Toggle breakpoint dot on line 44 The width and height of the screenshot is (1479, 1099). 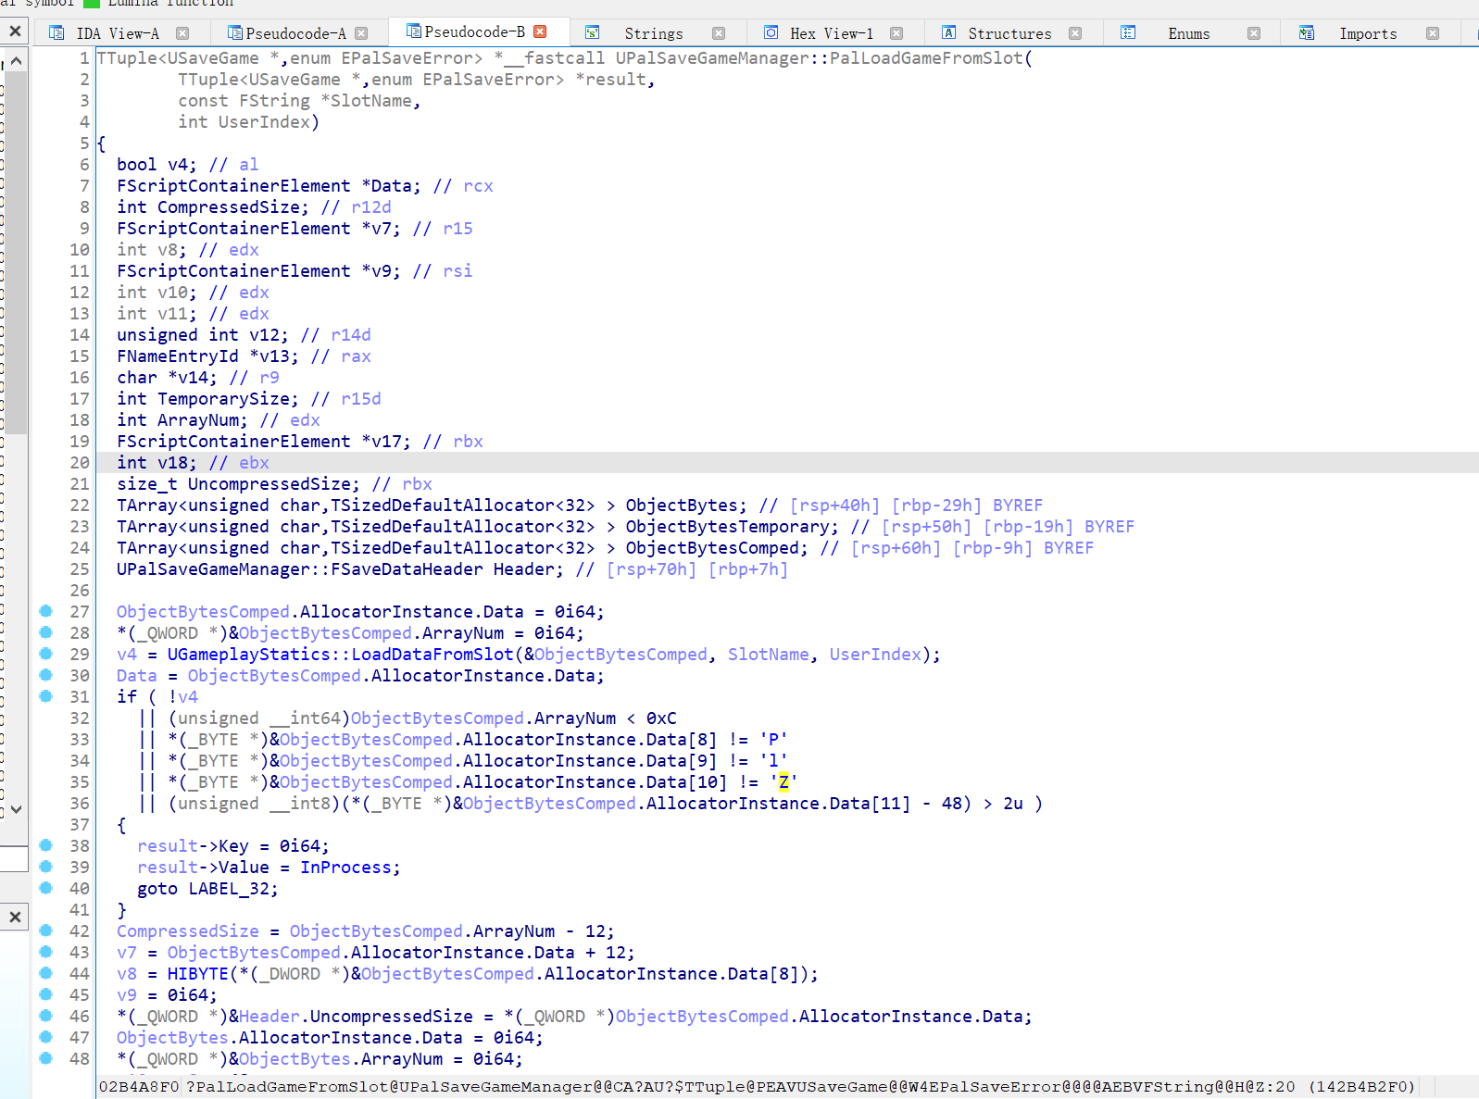tap(46, 973)
